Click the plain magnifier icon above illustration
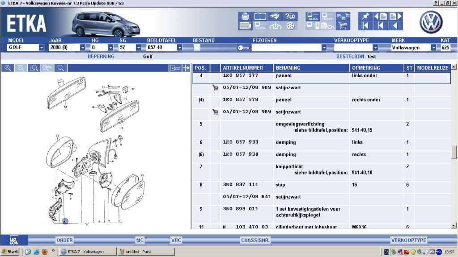Image resolution: width=458 pixels, height=257 pixels. point(60,68)
